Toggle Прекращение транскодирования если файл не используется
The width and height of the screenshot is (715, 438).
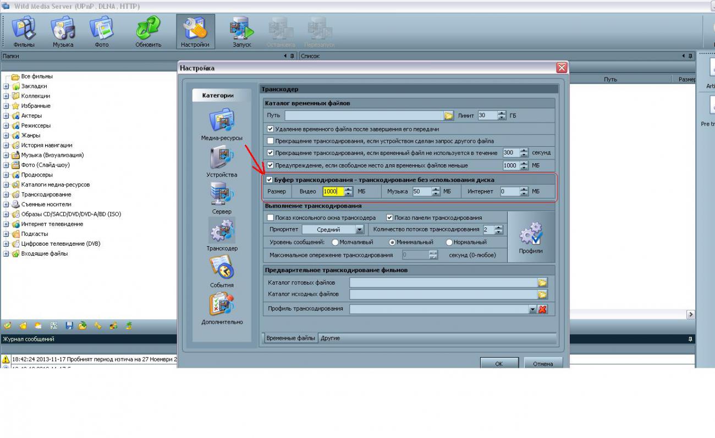coord(270,153)
